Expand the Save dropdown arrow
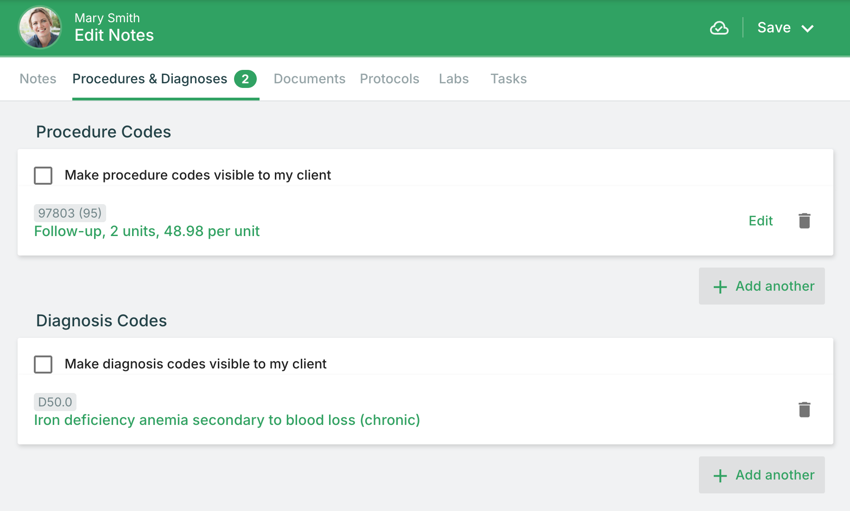 [807, 28]
